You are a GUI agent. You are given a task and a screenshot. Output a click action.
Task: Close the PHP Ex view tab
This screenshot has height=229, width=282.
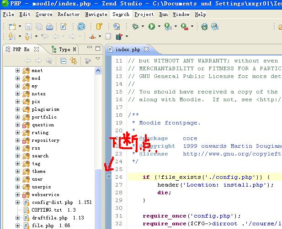[x=37, y=49]
